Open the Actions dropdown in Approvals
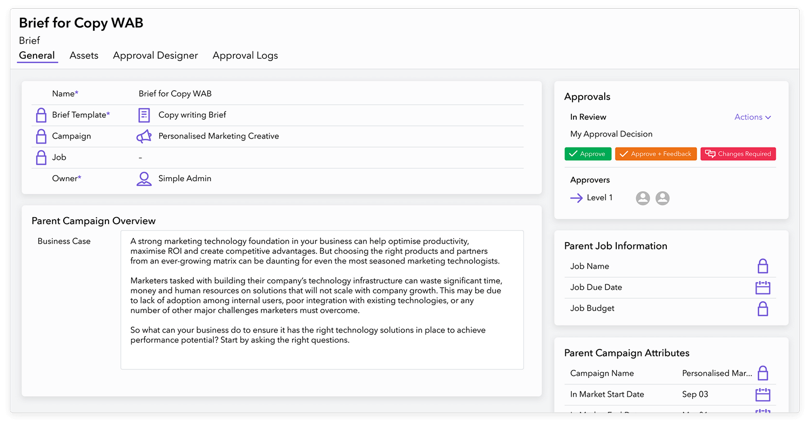This screenshot has width=810, height=425. (x=753, y=117)
